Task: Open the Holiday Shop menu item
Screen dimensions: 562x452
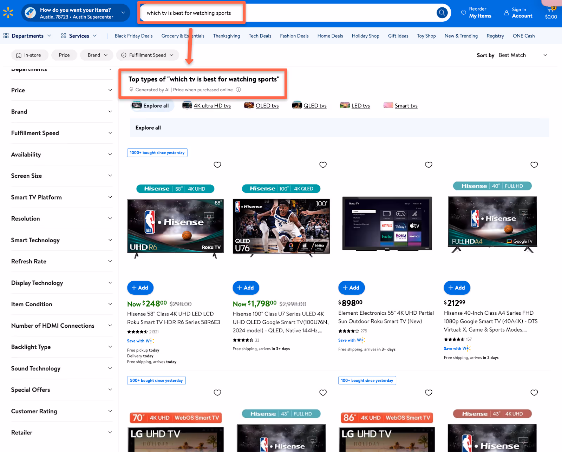Action: (x=365, y=36)
